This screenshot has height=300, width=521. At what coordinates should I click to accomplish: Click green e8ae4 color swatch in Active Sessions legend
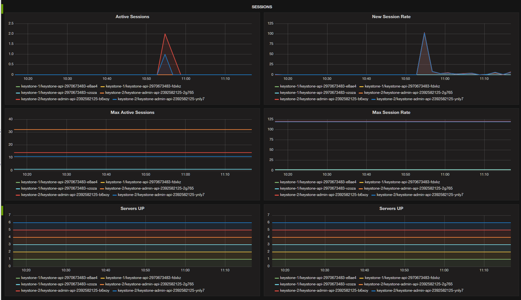click(x=18, y=87)
